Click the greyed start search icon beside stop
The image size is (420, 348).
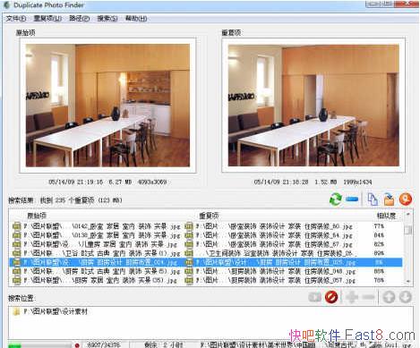[314, 297]
